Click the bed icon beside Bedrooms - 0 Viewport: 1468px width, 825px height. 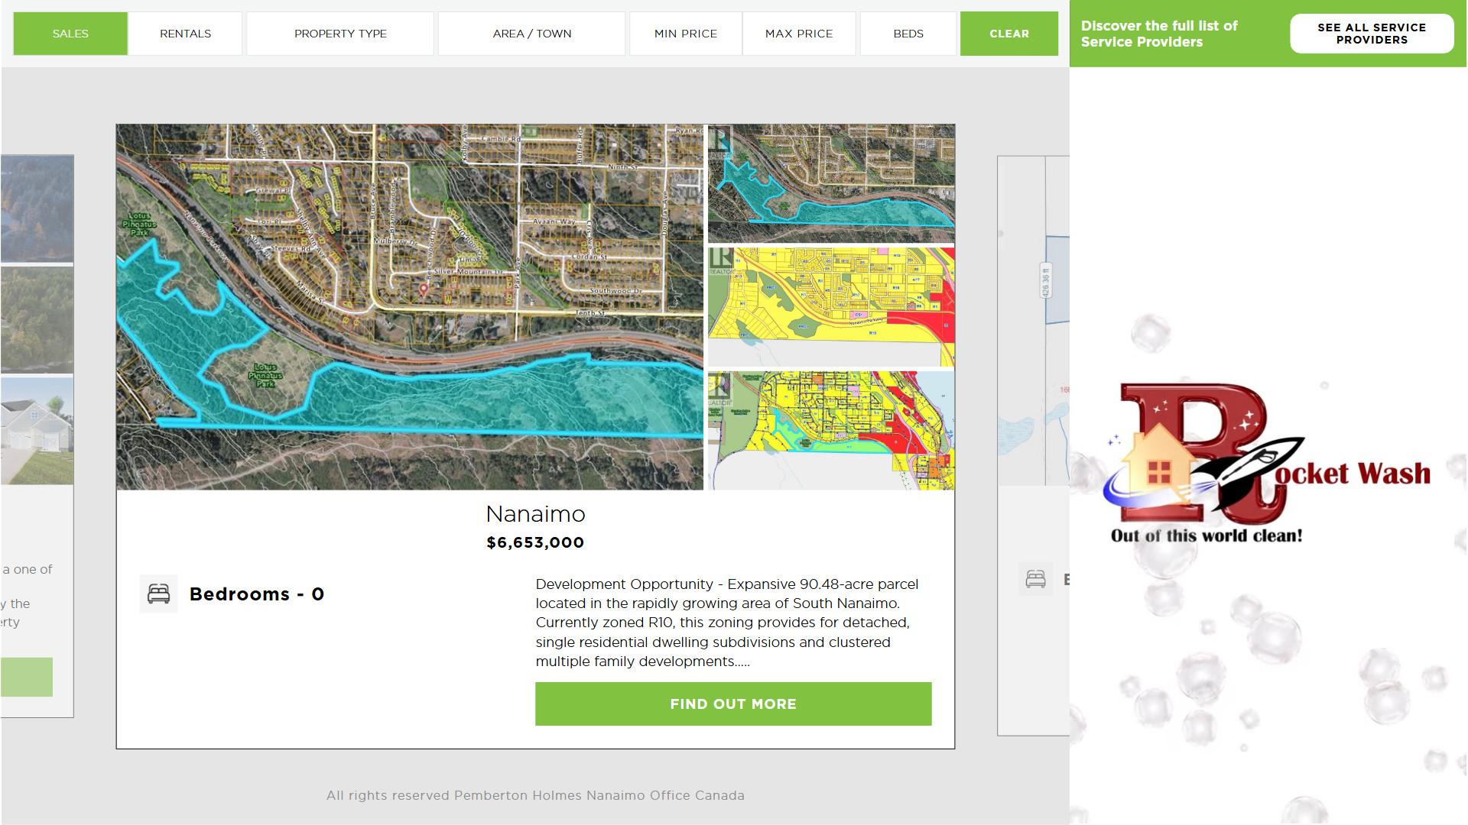tap(158, 594)
